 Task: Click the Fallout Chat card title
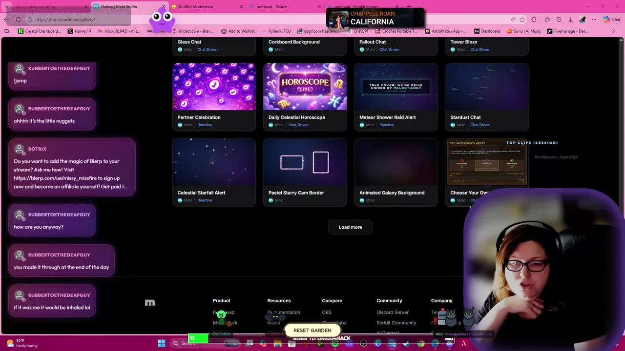tap(373, 42)
